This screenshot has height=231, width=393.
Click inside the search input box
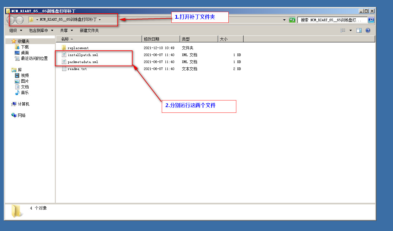[331, 20]
